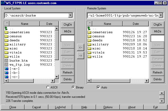This screenshot has height=111, width=168.
Task: Click the local cemeteries folder icon
Action: click(7, 32)
